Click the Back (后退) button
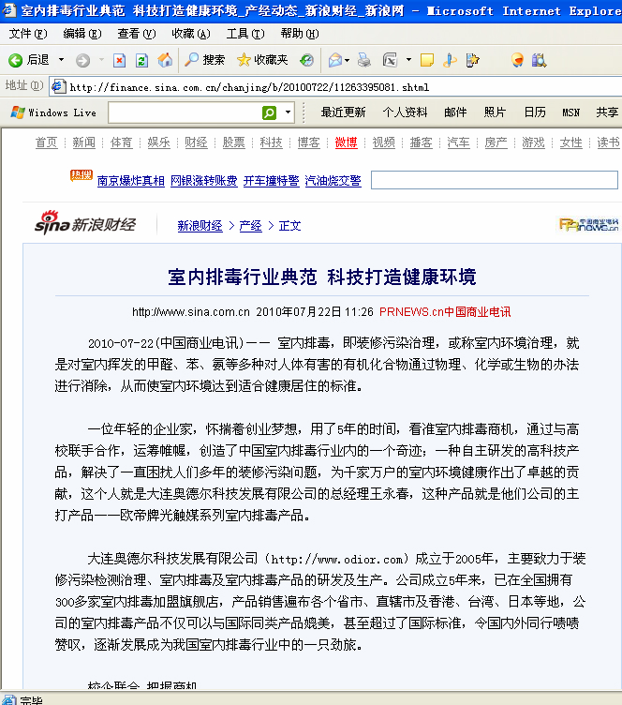 (28, 60)
